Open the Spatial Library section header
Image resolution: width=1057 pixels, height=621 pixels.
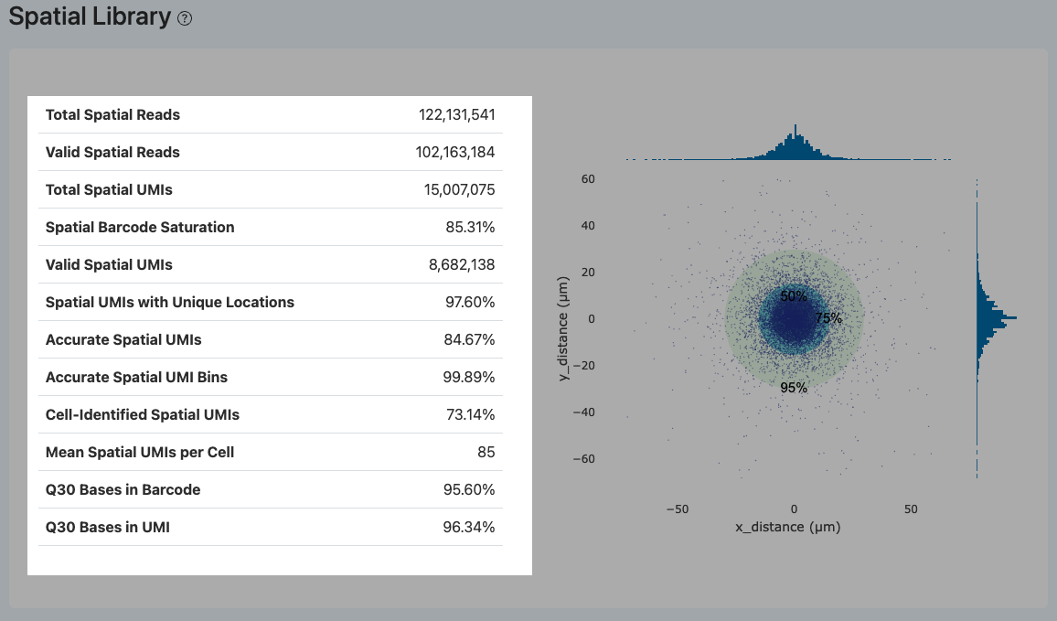(87, 16)
